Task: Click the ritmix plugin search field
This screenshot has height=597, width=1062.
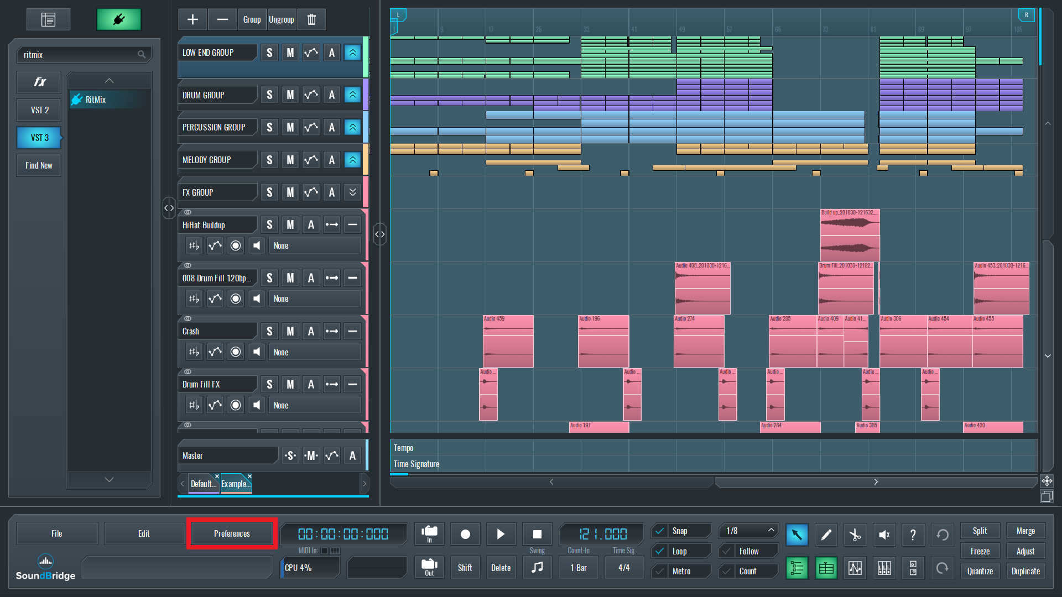Action: 79,55
